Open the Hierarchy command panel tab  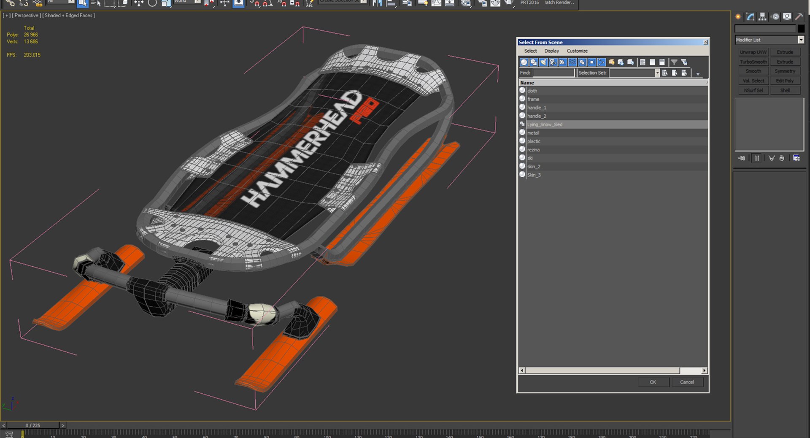click(x=762, y=16)
